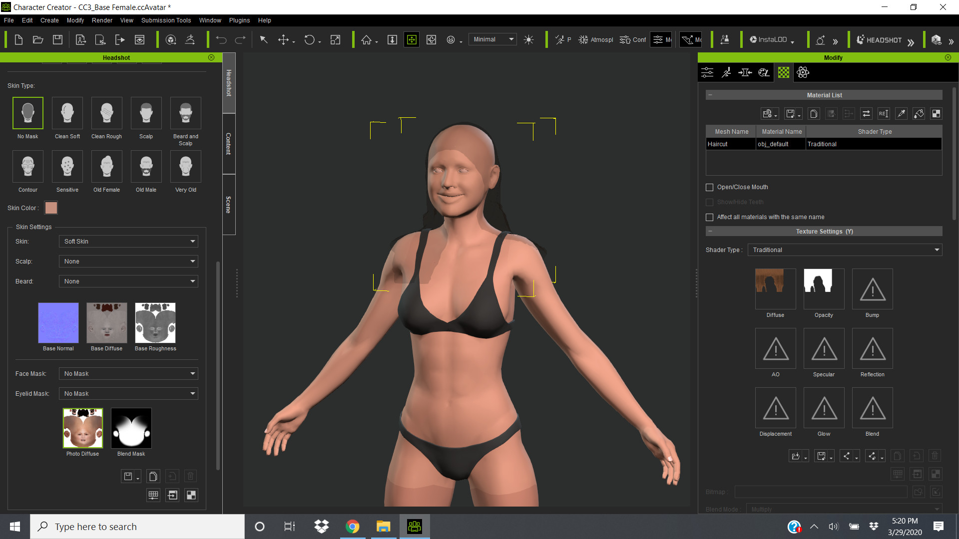
Task: Select the Old Female skin type
Action: coord(107,167)
